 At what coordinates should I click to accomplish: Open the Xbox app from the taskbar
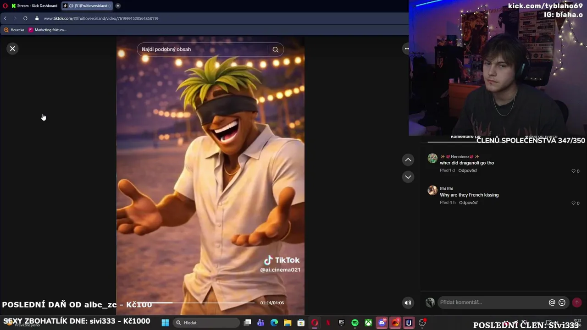click(368, 323)
